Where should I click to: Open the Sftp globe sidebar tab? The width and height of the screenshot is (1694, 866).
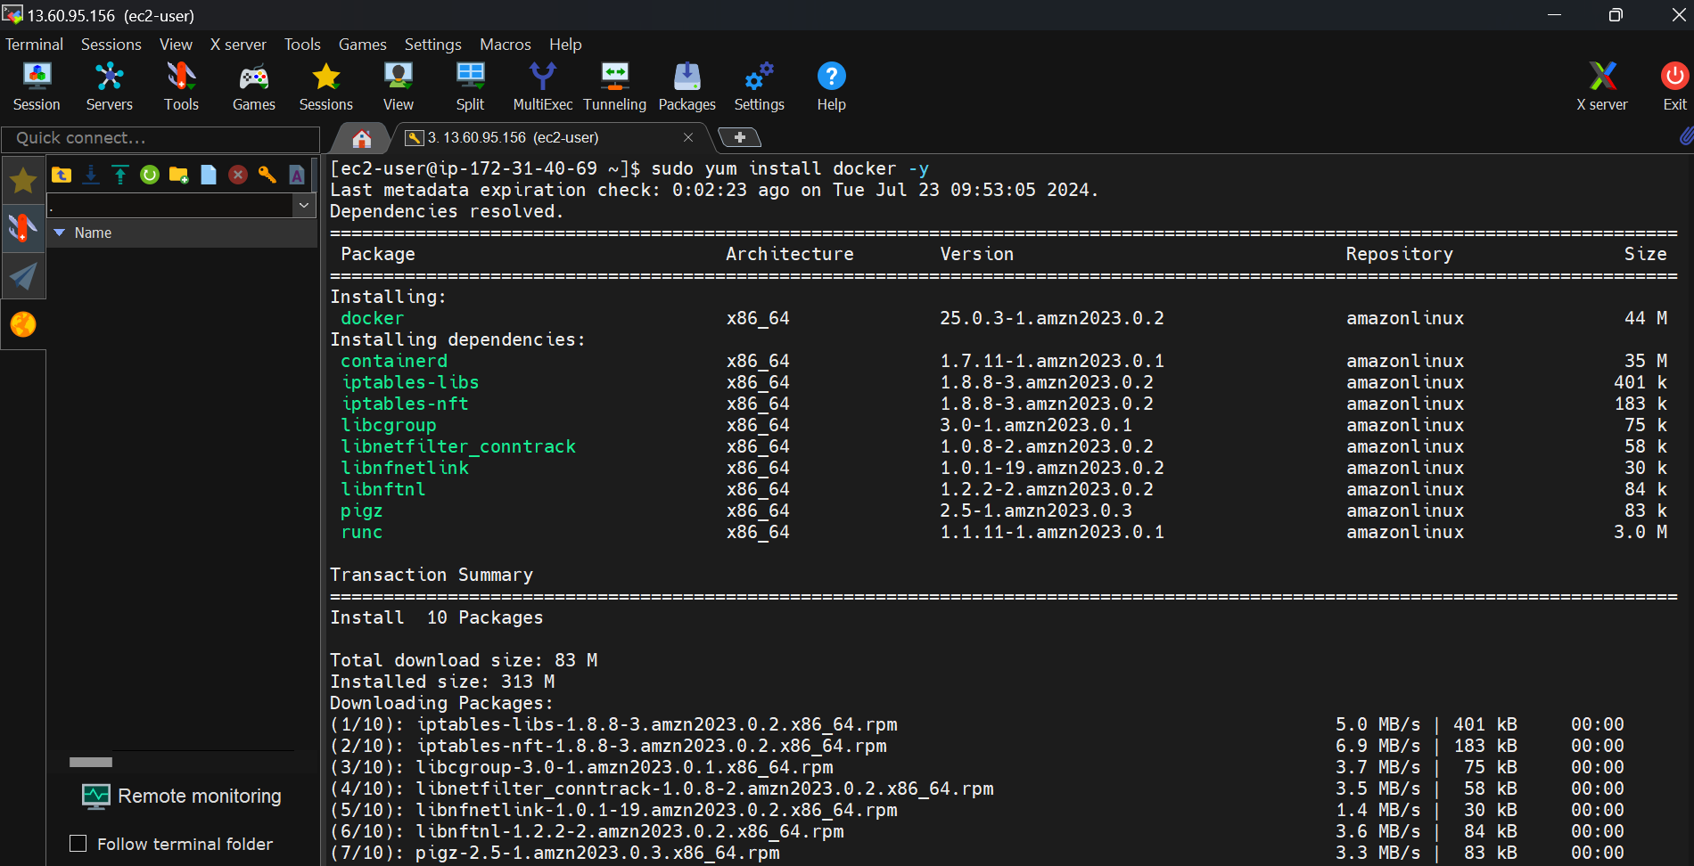(x=23, y=324)
